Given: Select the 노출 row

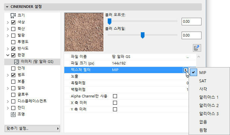Looking at the screenshot, I should pyautogui.click(x=127, y=76).
